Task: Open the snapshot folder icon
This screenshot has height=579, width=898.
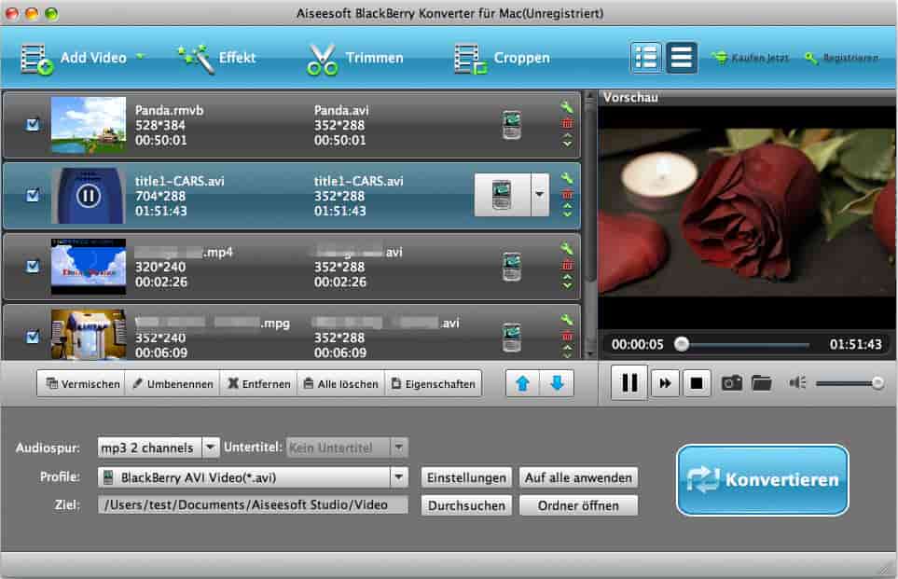Action: 761,382
